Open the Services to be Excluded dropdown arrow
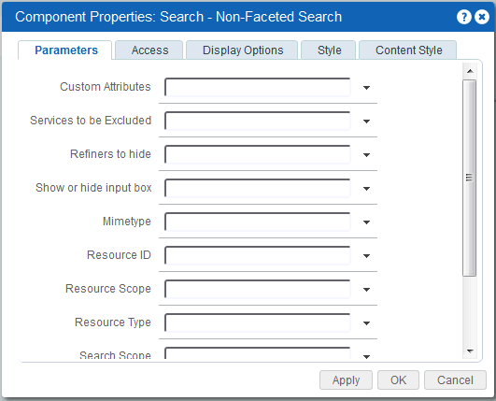This screenshot has height=401, width=496. (366, 122)
